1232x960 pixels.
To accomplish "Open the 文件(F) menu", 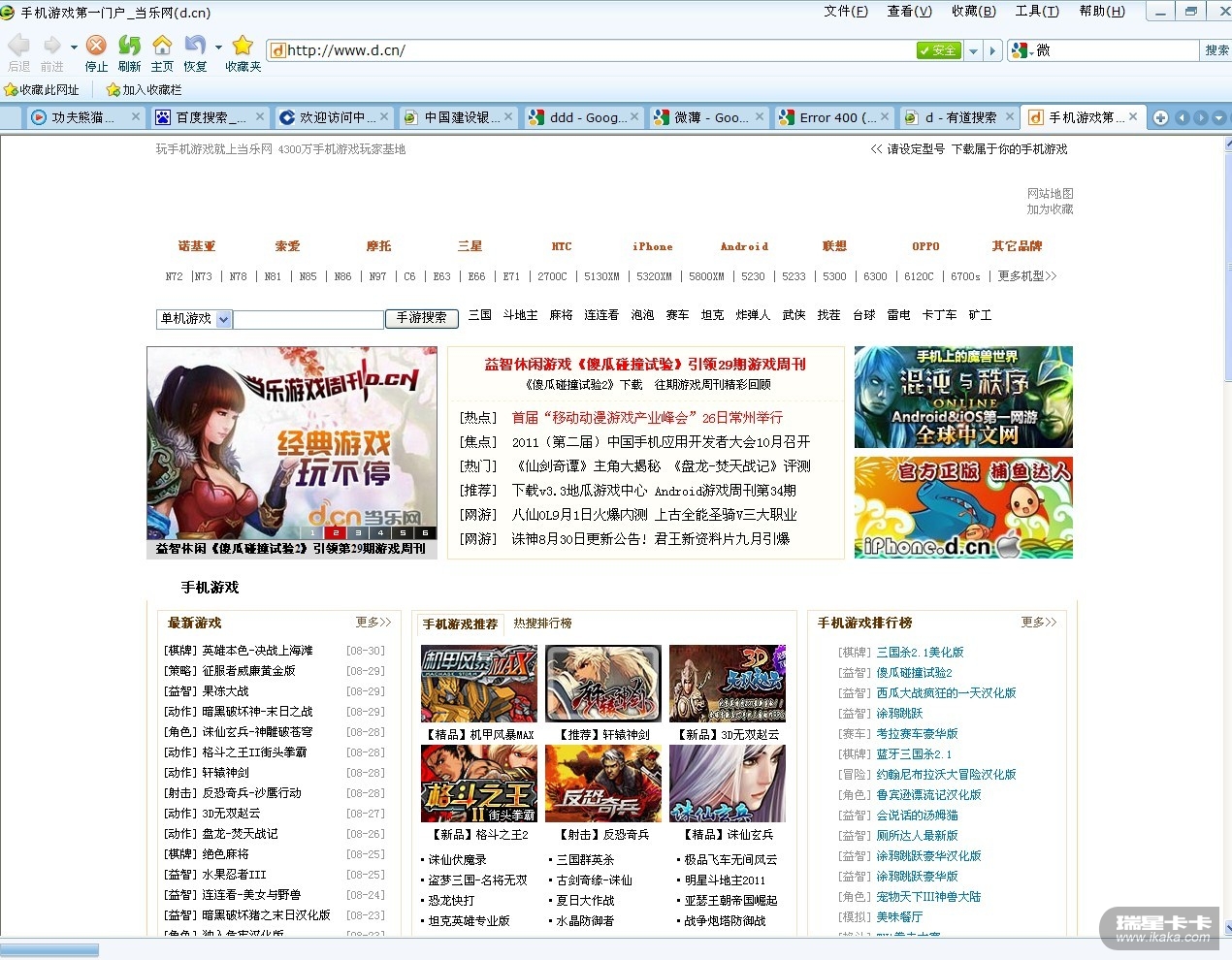I will click(x=846, y=12).
